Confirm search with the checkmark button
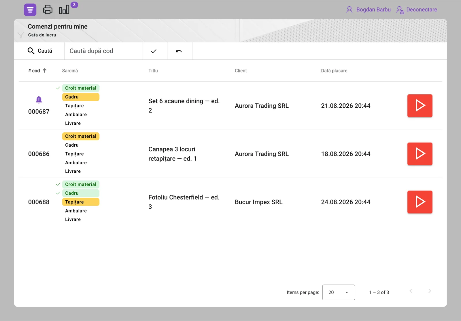This screenshot has height=321, width=461. pos(155,51)
